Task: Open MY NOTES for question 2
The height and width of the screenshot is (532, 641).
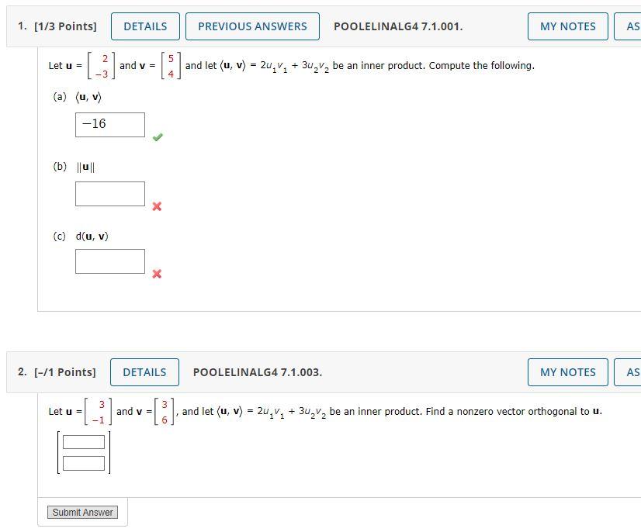Action: tap(567, 372)
